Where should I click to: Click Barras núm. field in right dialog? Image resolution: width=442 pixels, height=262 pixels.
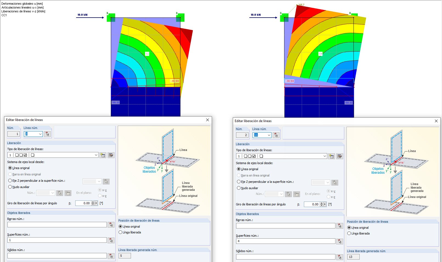click(286, 226)
